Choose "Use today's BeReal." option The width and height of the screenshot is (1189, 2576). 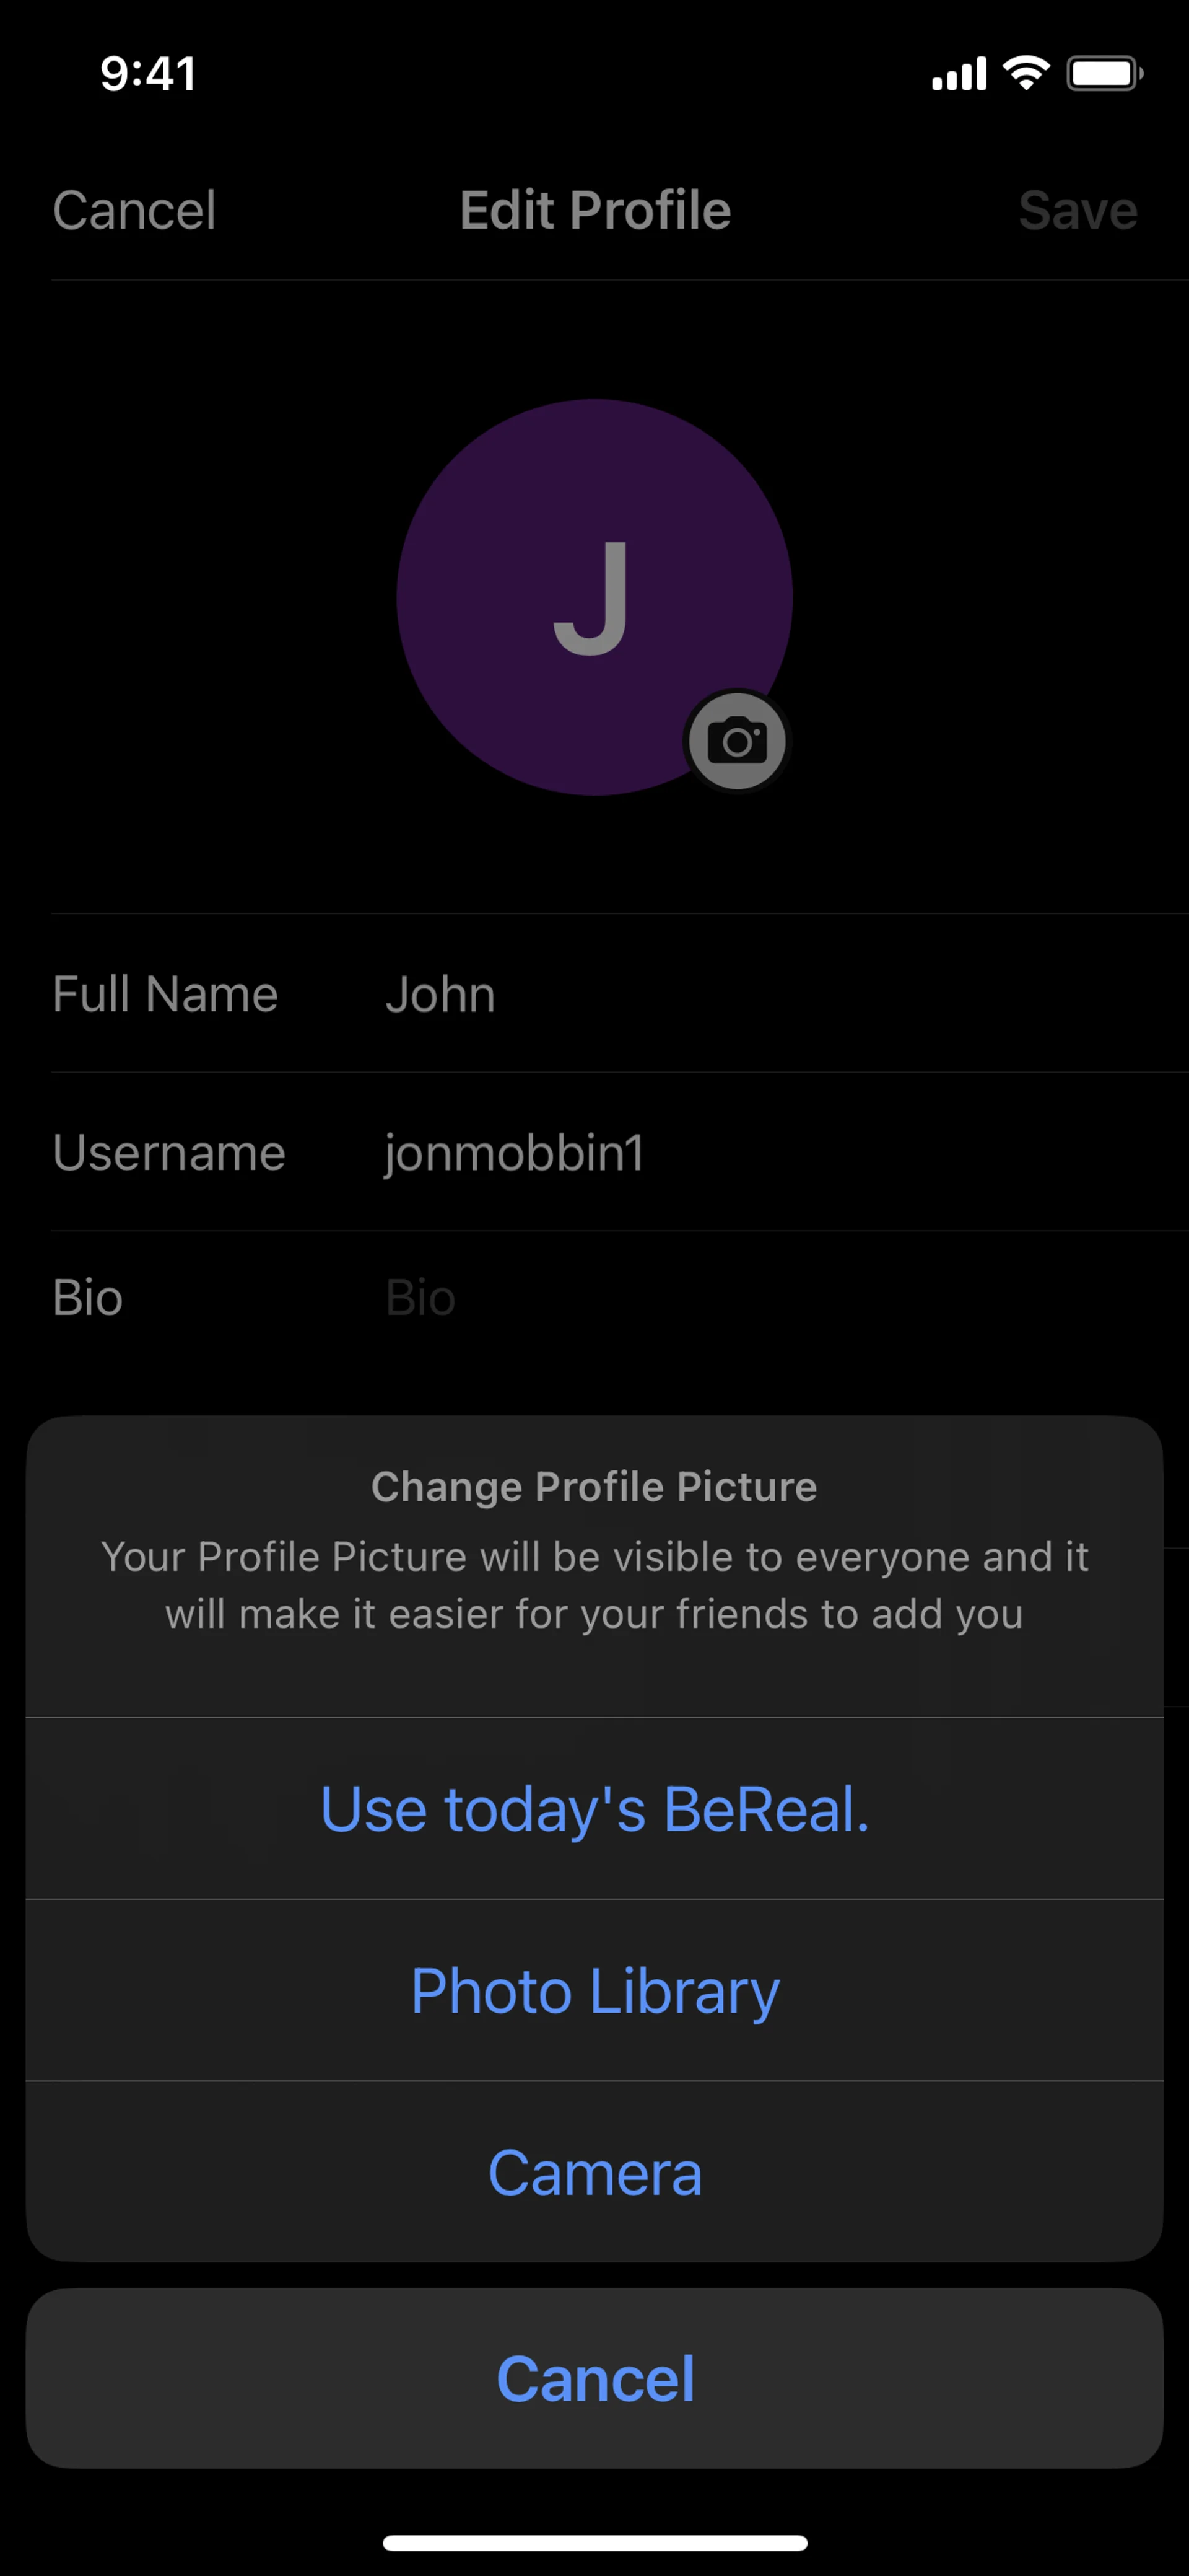[594, 1809]
